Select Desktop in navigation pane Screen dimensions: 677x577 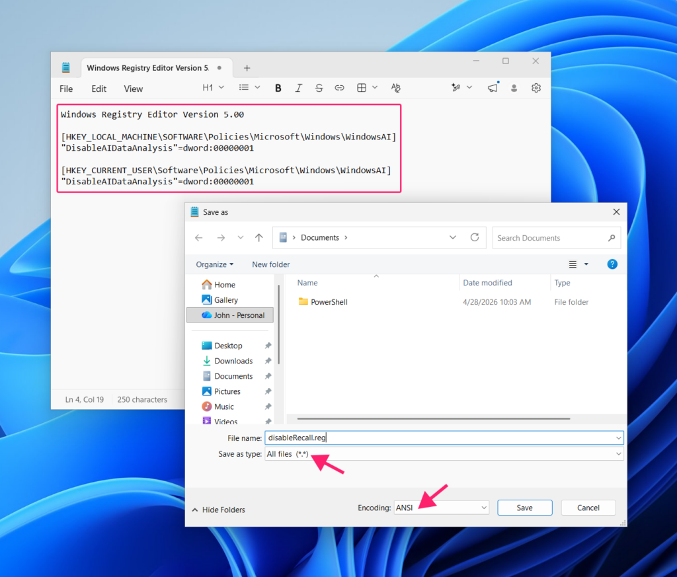click(x=222, y=346)
